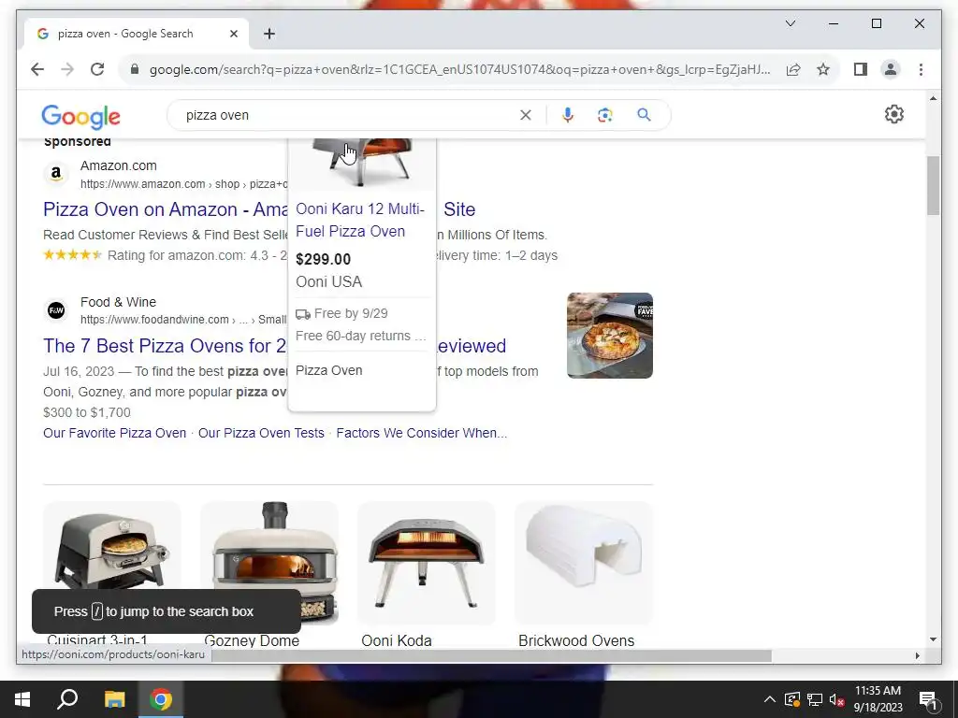View site information lock icon
Image resolution: width=958 pixels, height=718 pixels.
[135, 69]
